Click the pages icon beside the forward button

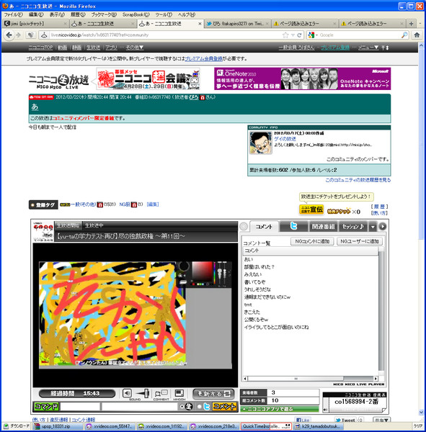pos(30,35)
